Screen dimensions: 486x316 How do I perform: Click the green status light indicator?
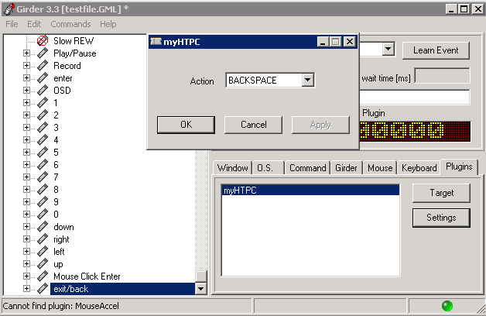[447, 306]
